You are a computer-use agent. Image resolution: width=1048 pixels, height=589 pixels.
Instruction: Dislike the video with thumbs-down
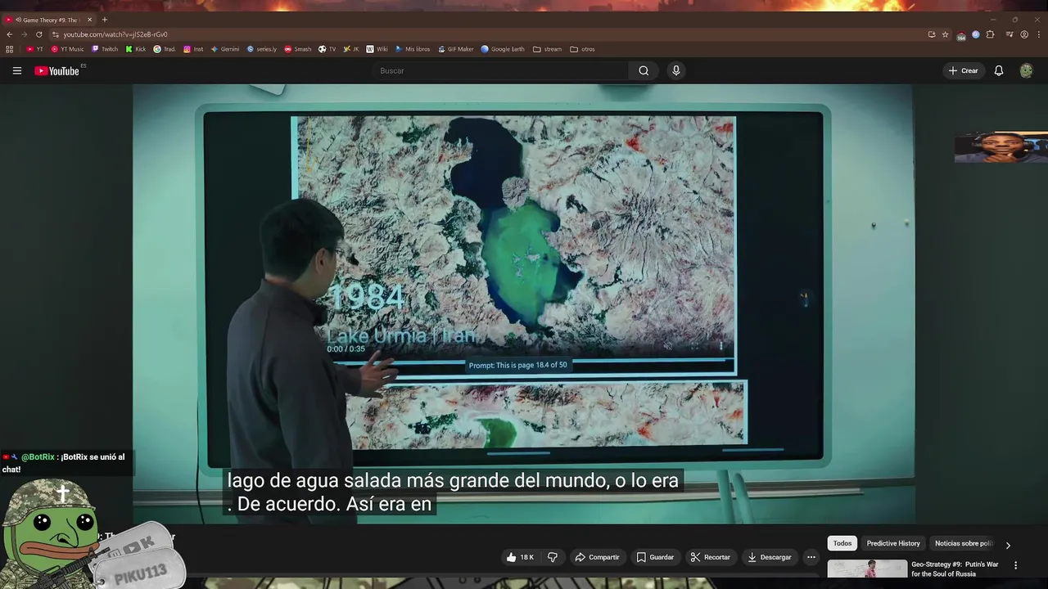[553, 557]
